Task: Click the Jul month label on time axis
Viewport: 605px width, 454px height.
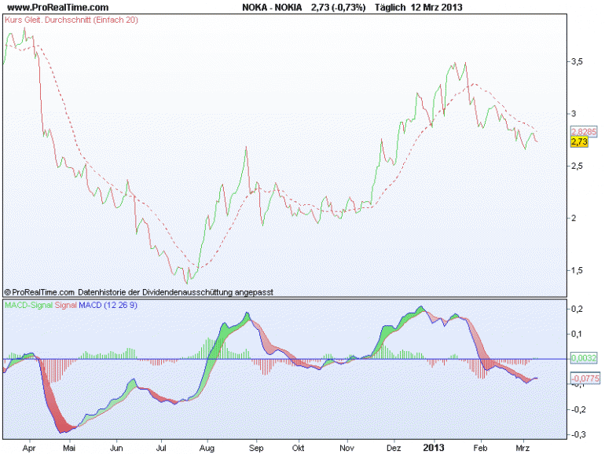Action: pyautogui.click(x=161, y=449)
